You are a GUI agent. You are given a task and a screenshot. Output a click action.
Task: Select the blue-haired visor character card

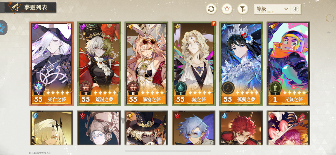pos(194,128)
